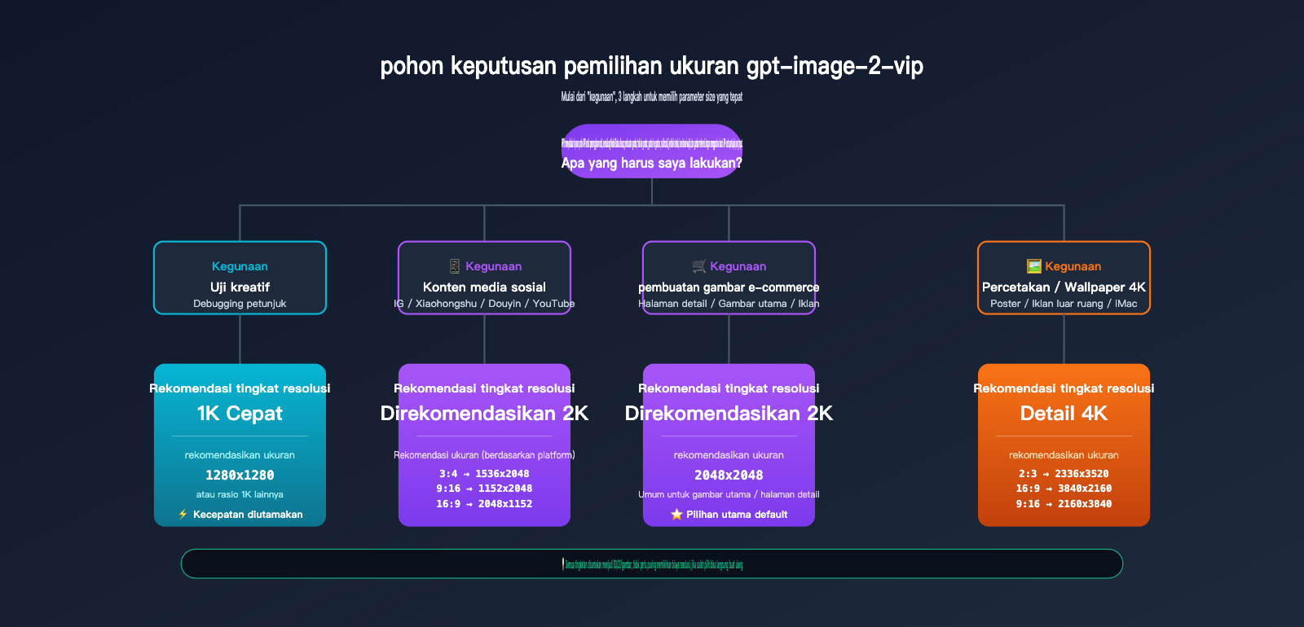
Task: Select the green footer note bar
Action: 652,563
